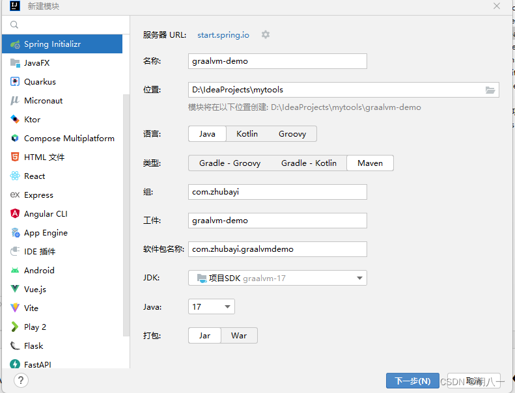The image size is (515, 393).
Task: Click the IntelliJ IDEA logo in the title bar
Action: (x=15, y=6)
